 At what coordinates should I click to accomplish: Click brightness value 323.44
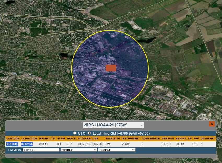coord(43,144)
